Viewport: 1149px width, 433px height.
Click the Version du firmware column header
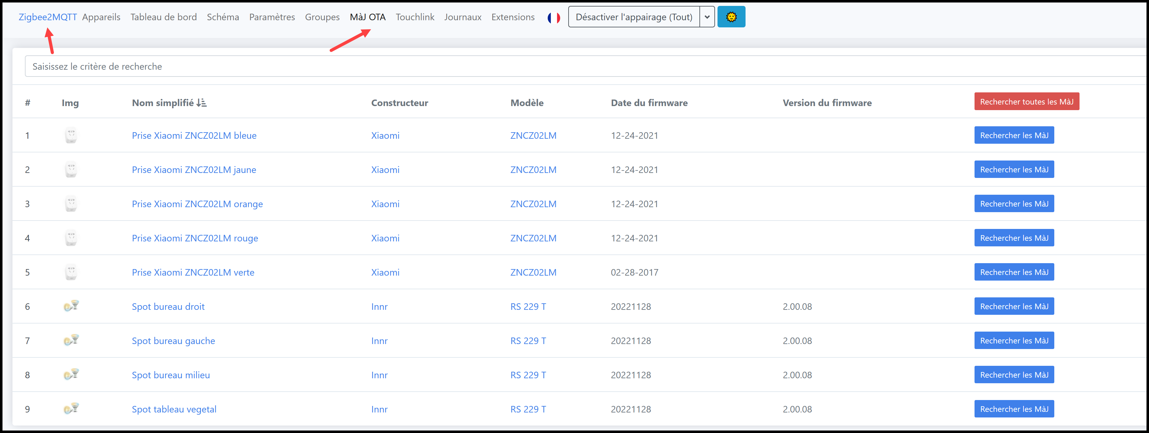pyautogui.click(x=827, y=103)
